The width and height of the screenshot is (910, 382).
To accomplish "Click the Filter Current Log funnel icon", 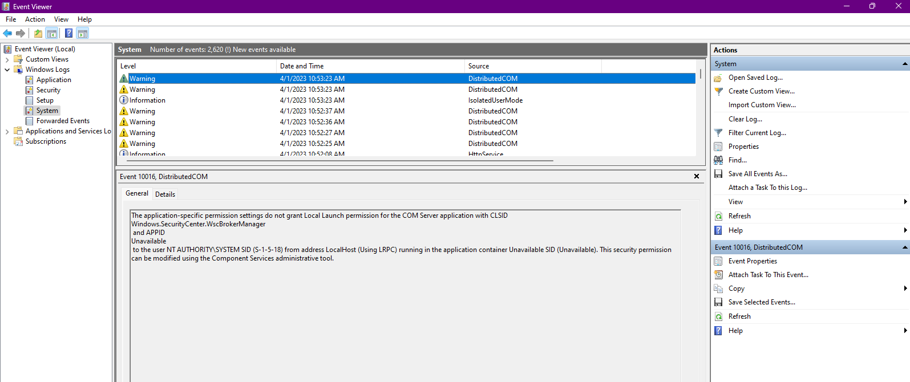I will [x=718, y=133].
